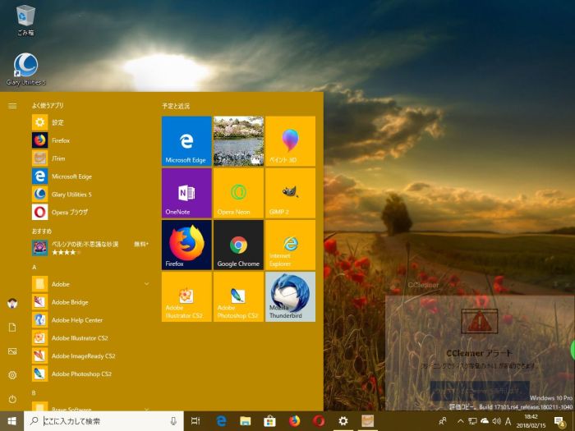
Task: Open Glary Utilities 5 desktop shortcut
Action: coord(25,67)
